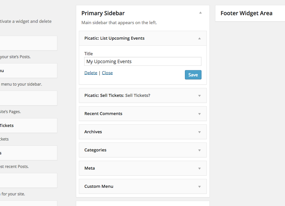Expand the Categories widget arrow

coord(199,150)
